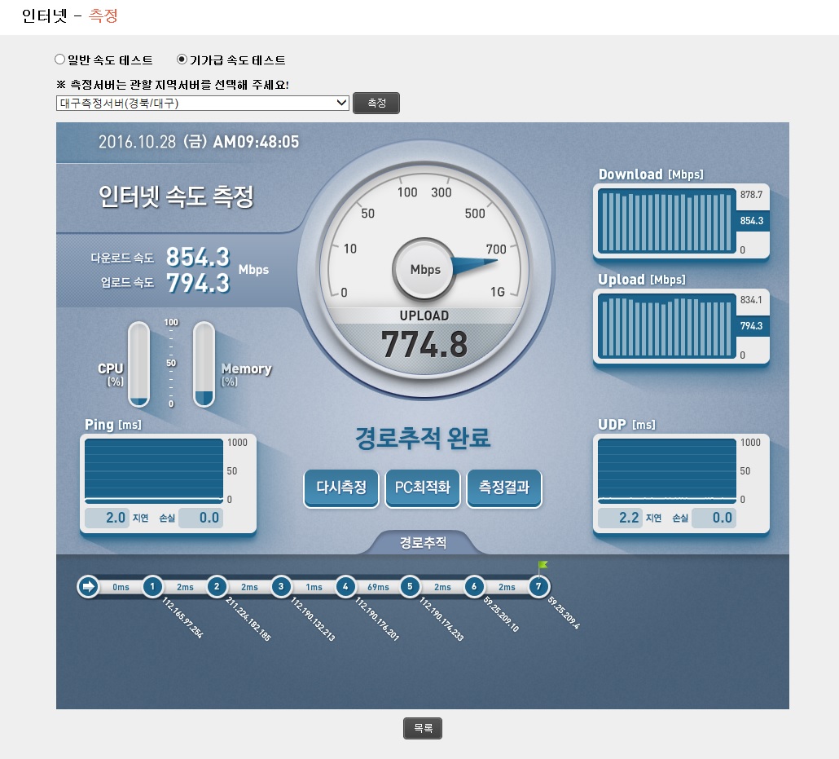Click hop 6 circle in traceroute

coord(474,586)
